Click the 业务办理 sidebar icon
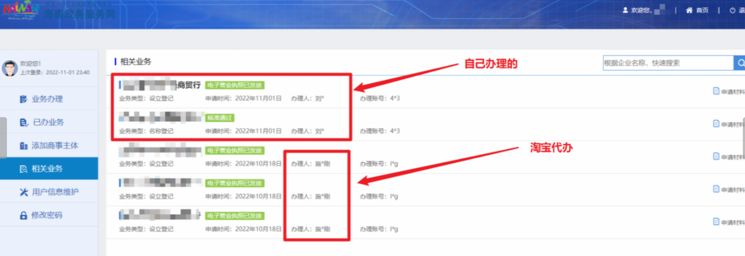Image resolution: width=745 pixels, height=256 pixels. point(23,99)
